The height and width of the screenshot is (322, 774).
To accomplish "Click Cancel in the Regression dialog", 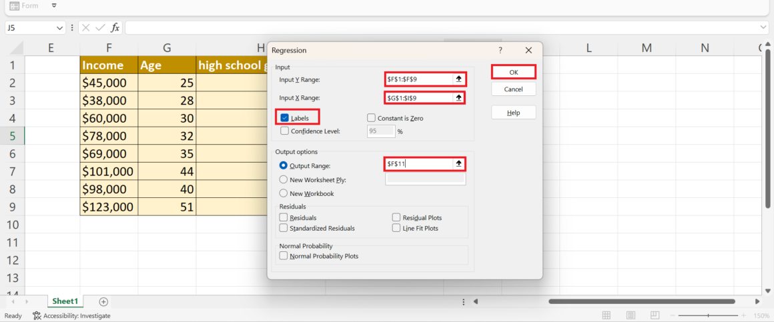I will 513,89.
